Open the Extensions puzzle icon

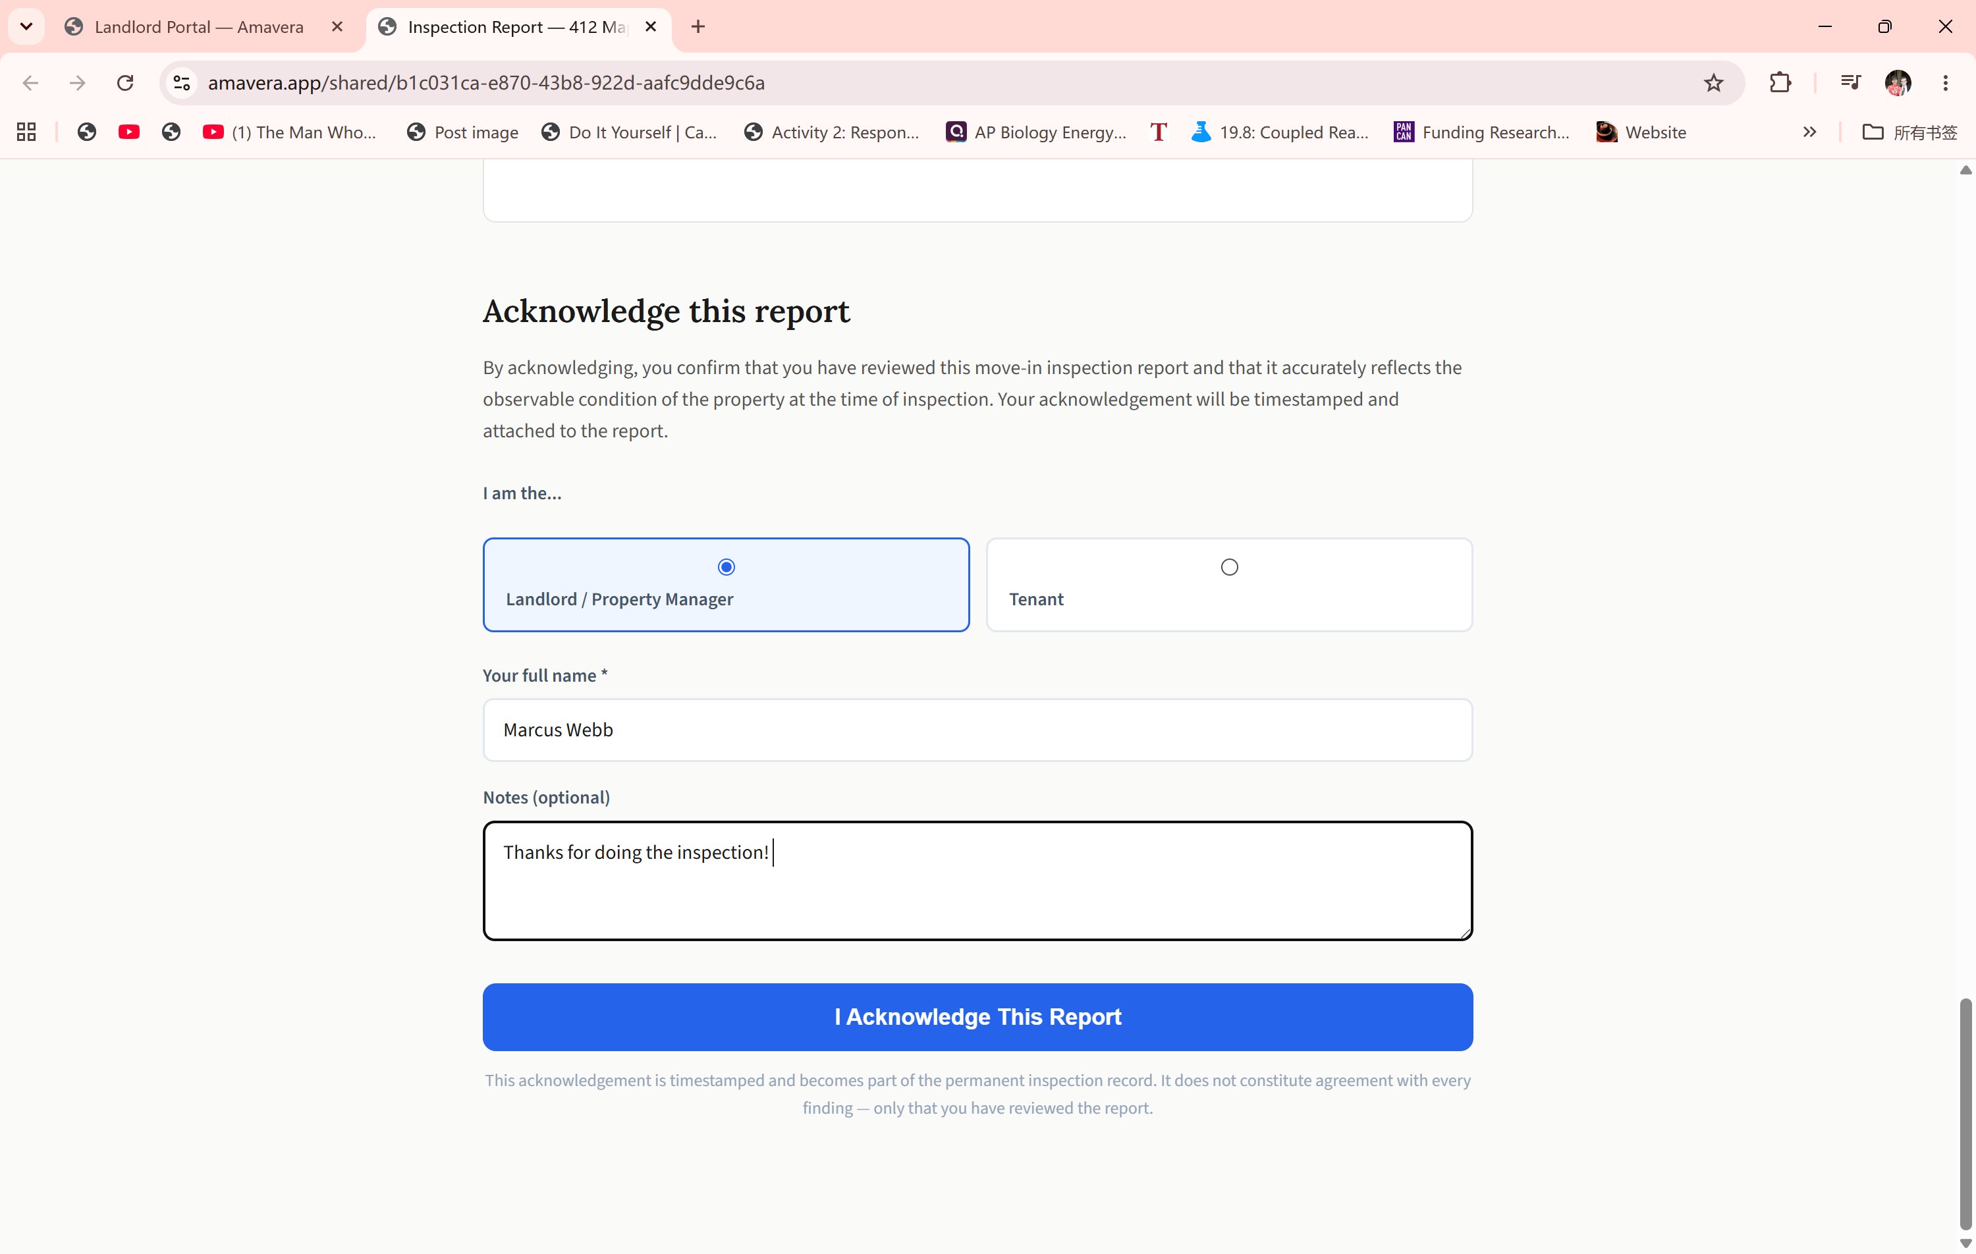[1780, 83]
